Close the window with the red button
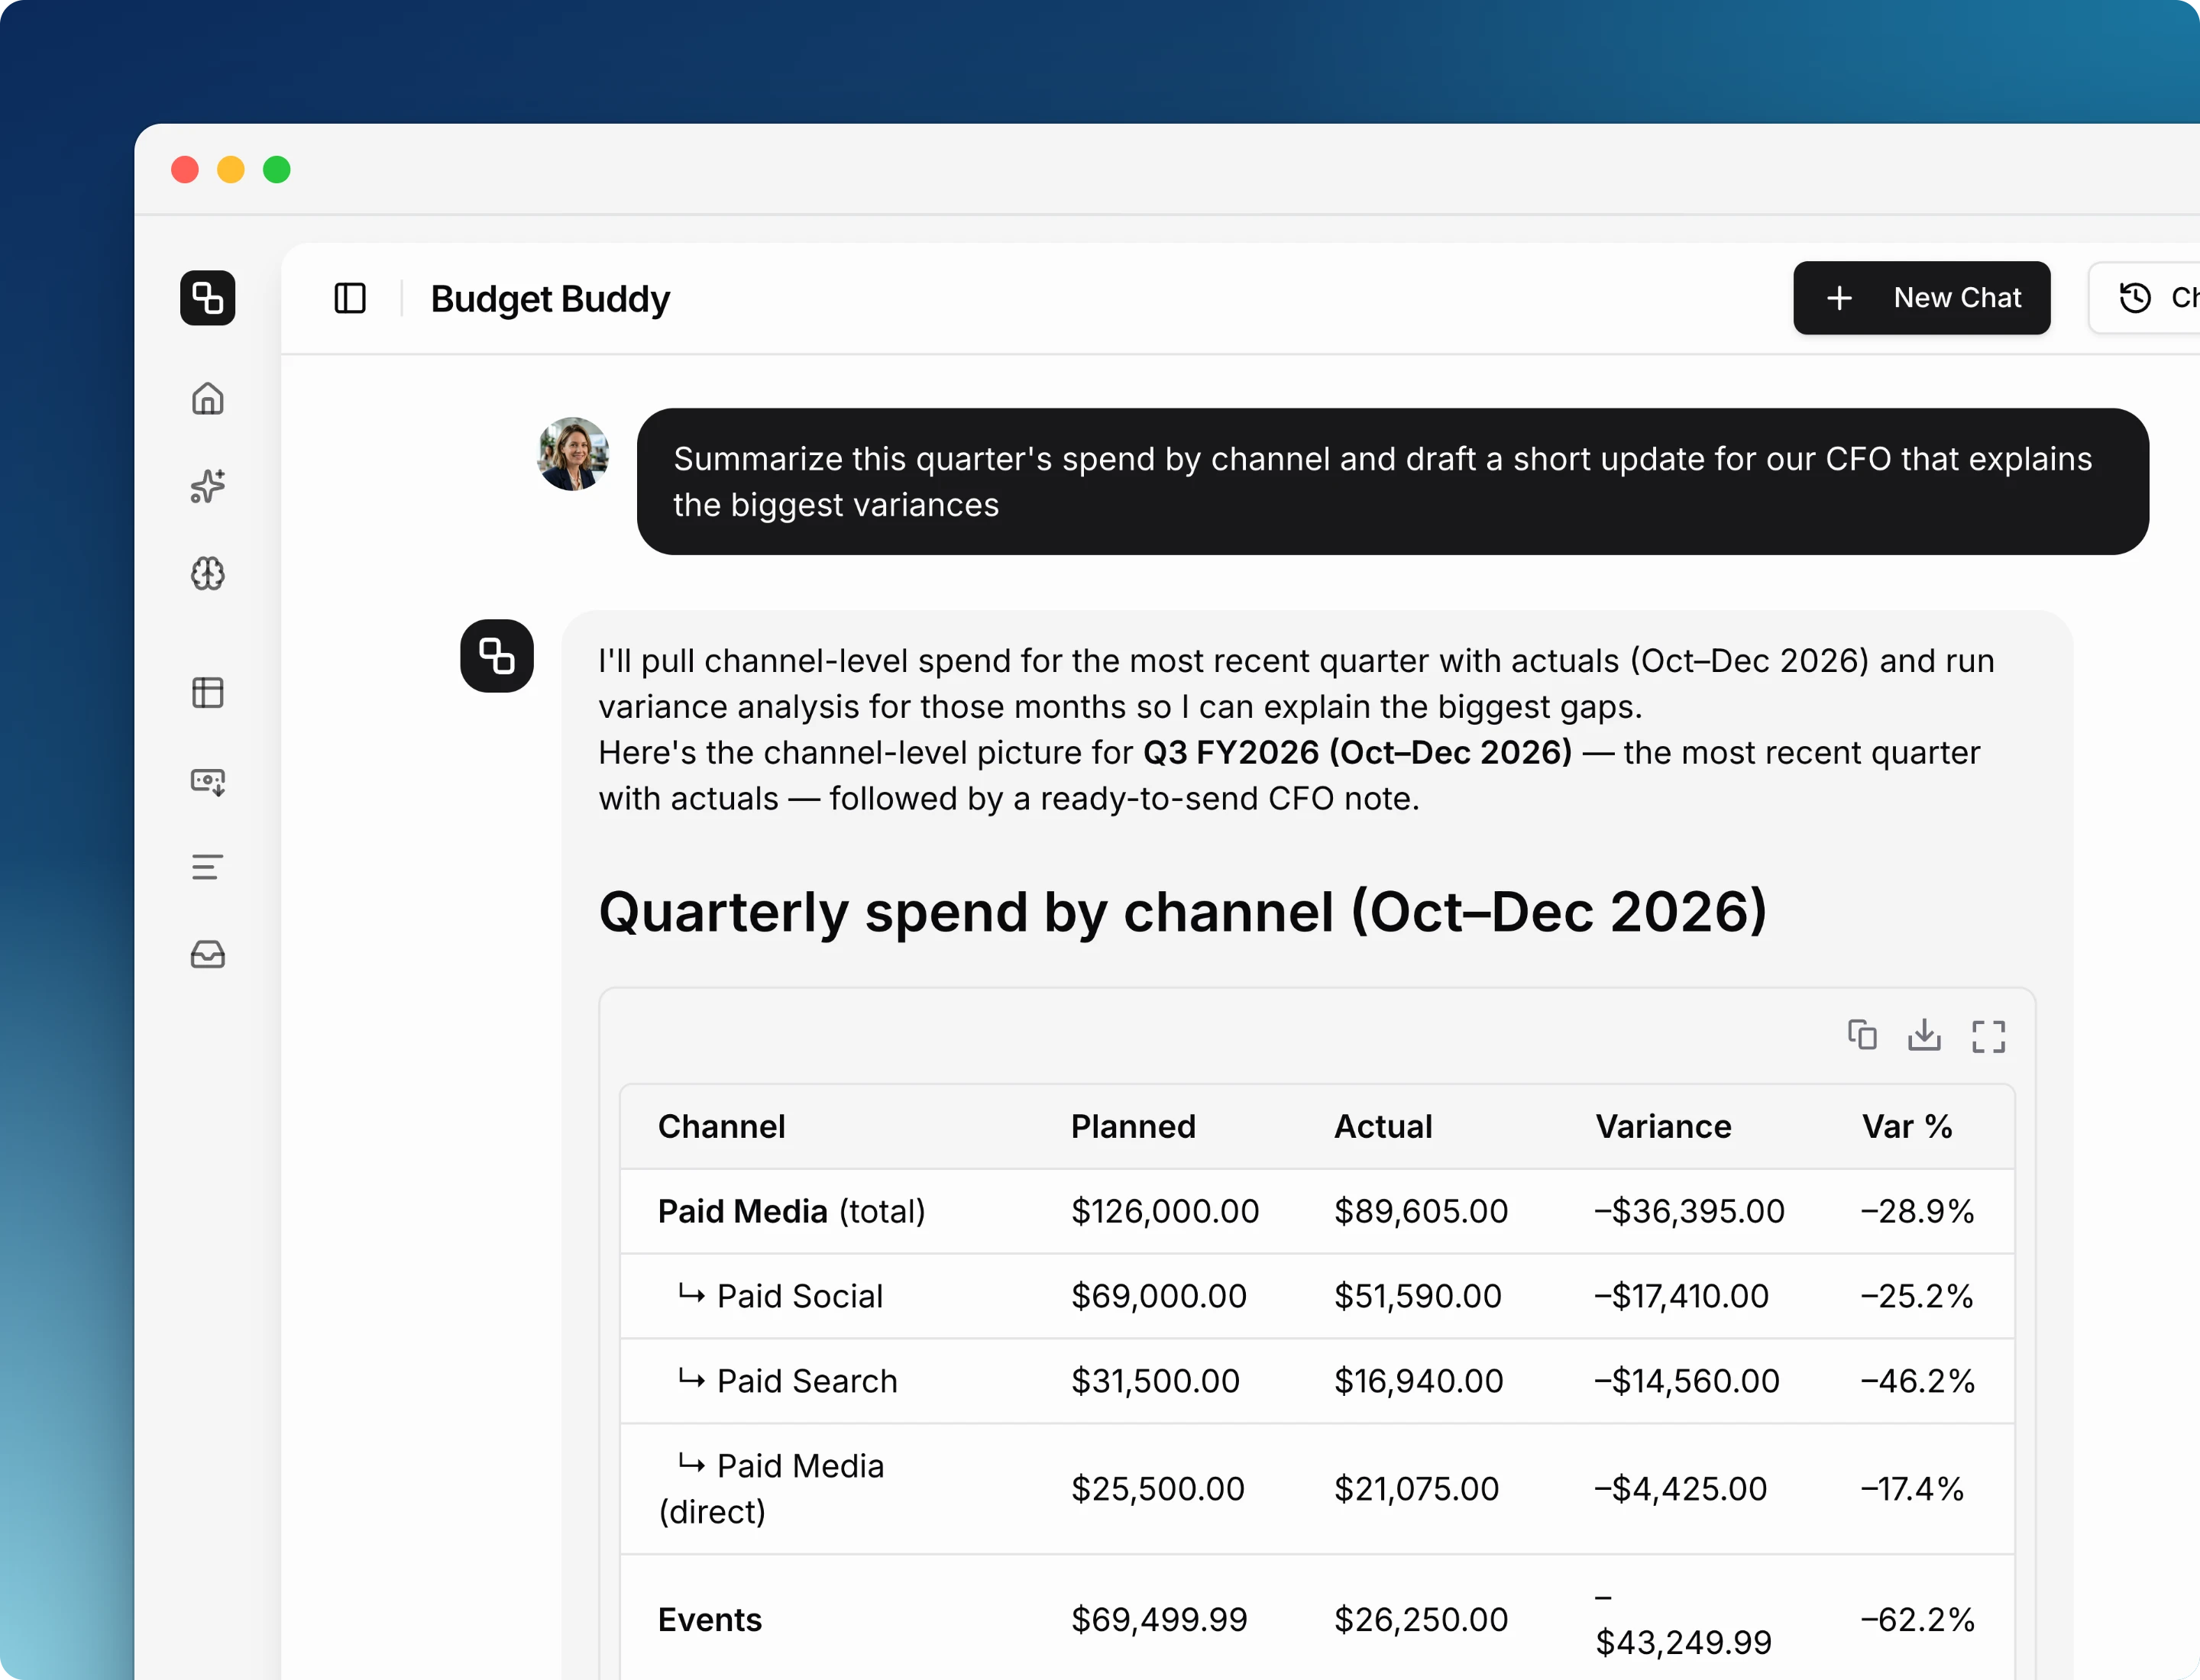Screen dimensions: 2200x1680 point(185,170)
